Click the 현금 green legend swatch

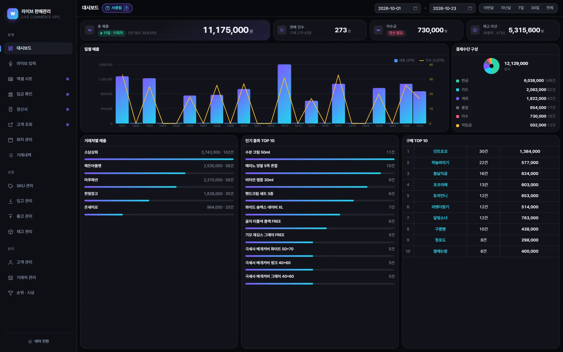[457, 81]
